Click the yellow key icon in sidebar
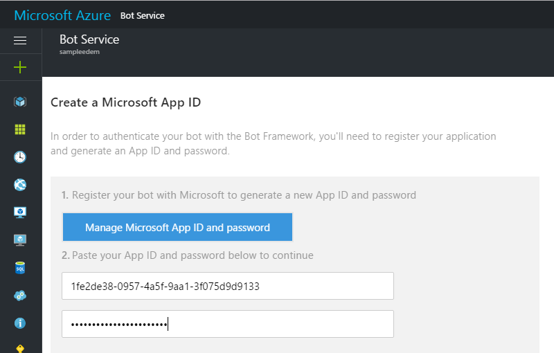 (20, 348)
